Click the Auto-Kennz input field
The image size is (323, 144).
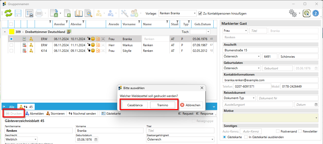(251, 131)
